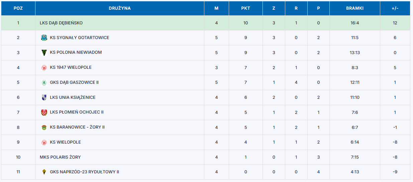
Task: Click the KS Wielopole crest in ninth place
Action: tap(44, 142)
